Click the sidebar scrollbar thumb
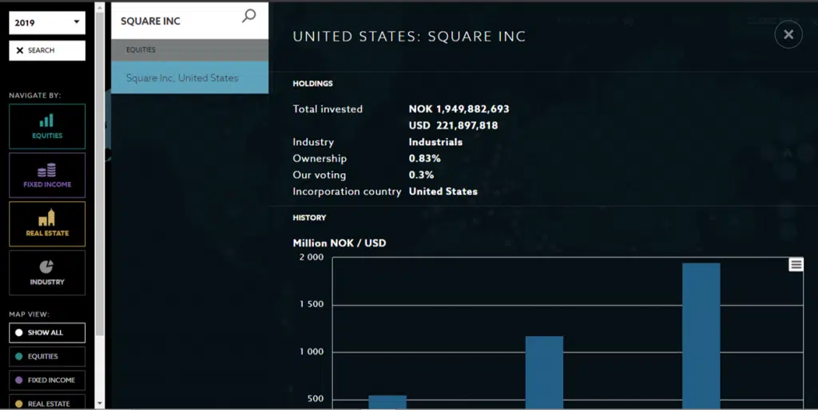 tap(100, 173)
